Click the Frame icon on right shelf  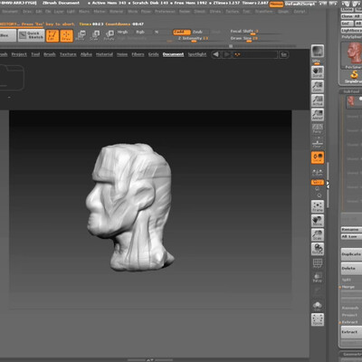(x=318, y=206)
